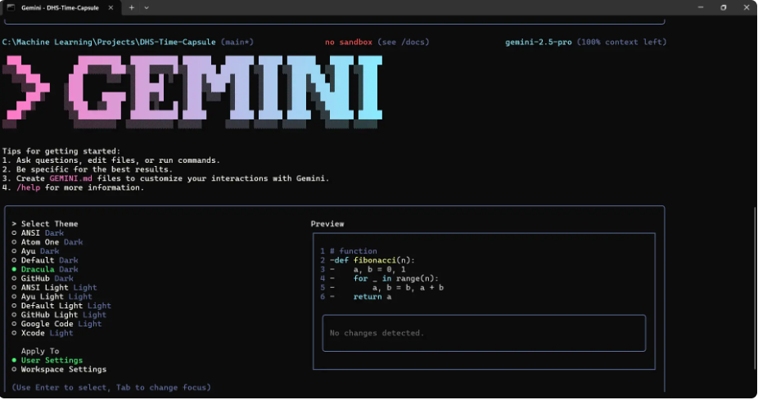This screenshot has width=758, height=400.
Task: Click the terminal vertical scrollbar
Action: (755, 288)
